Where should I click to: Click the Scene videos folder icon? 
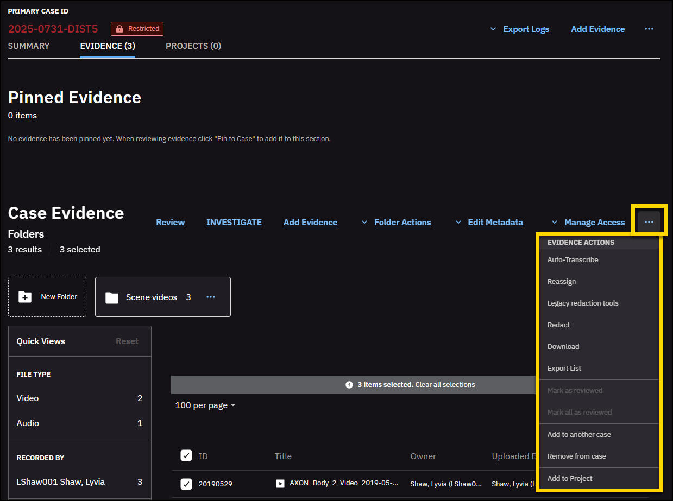tap(112, 297)
